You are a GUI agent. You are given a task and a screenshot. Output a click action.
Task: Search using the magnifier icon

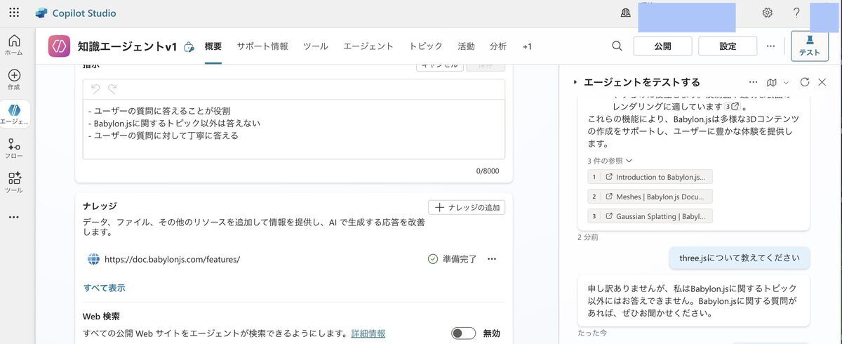point(617,46)
